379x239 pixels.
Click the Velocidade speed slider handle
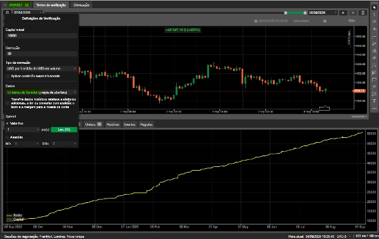pyautogui.click(x=325, y=21)
